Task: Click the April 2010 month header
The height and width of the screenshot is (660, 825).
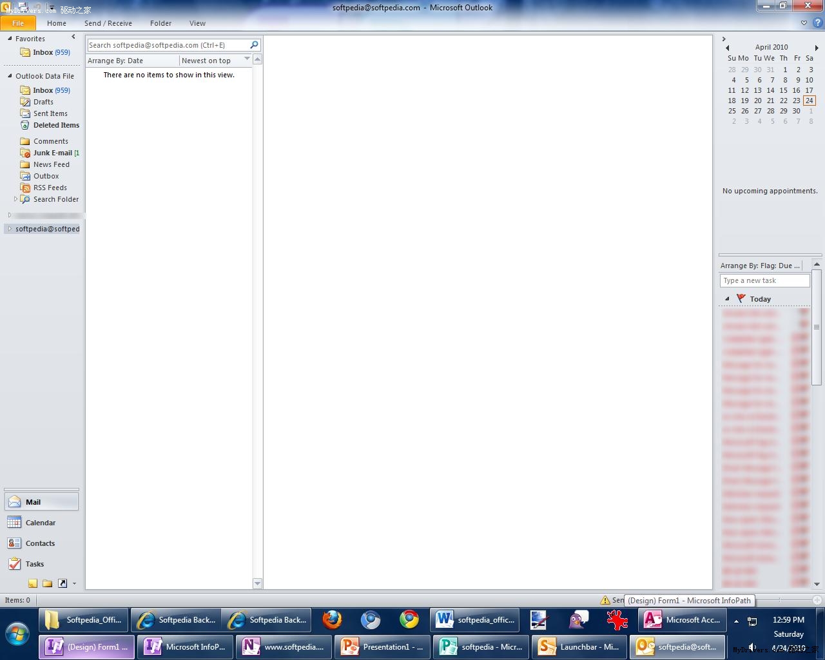Action: [x=772, y=47]
